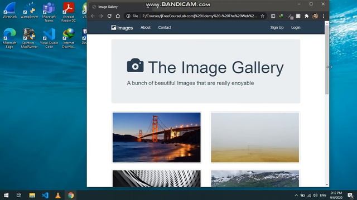The height and width of the screenshot is (200, 357).
Task: Open Microsoft Teams desktop shortcut
Action: (x=49, y=12)
